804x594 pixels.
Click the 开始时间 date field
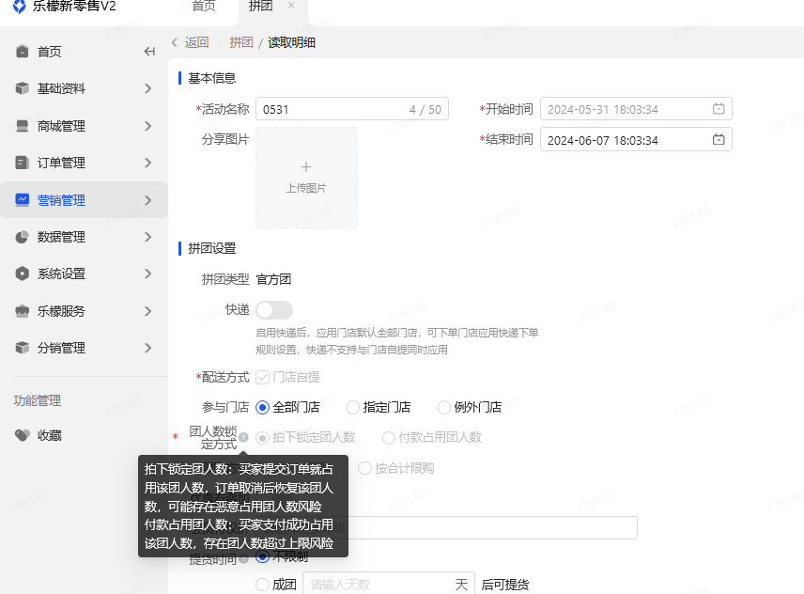636,109
